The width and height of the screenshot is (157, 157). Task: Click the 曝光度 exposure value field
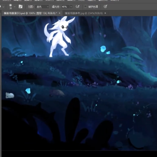coord(65,7)
